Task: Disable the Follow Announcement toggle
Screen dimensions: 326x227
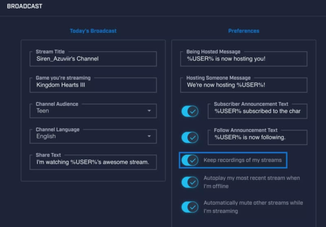Action: 190,137
